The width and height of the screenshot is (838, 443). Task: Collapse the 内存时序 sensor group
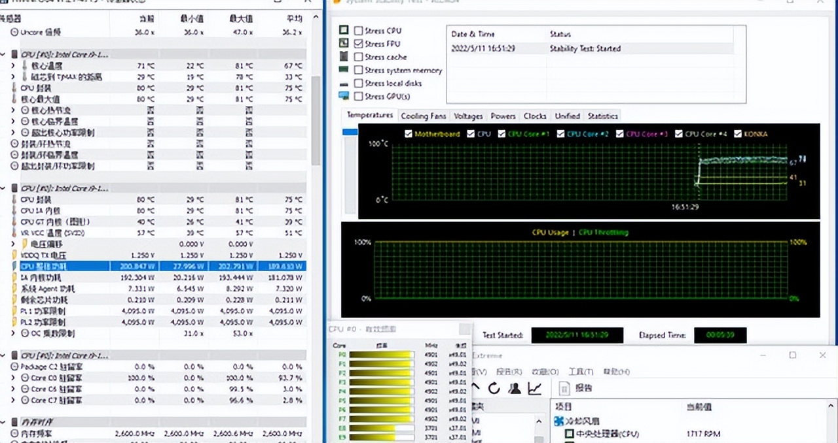coord(4,422)
